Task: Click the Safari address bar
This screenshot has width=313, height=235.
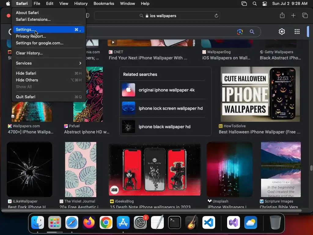Action: click(x=157, y=16)
